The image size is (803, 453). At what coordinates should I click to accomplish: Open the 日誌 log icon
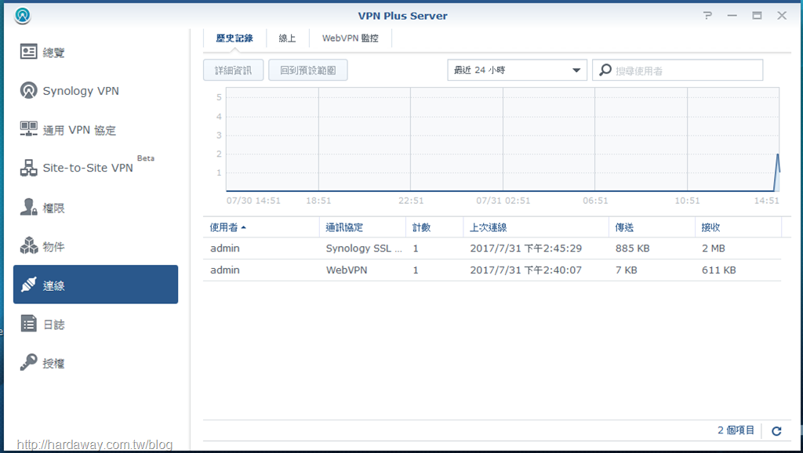pyautogui.click(x=29, y=324)
